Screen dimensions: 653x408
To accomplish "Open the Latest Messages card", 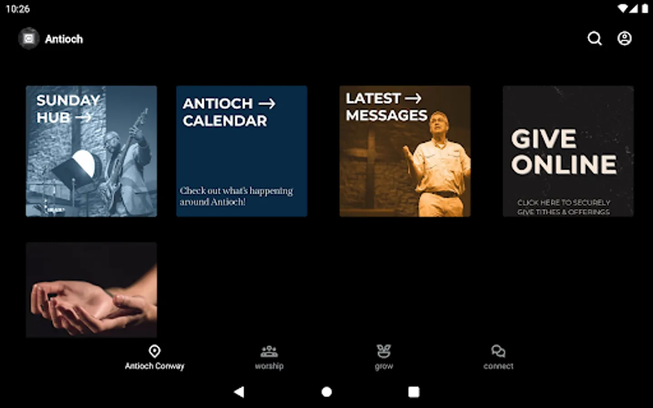I will coord(405,151).
